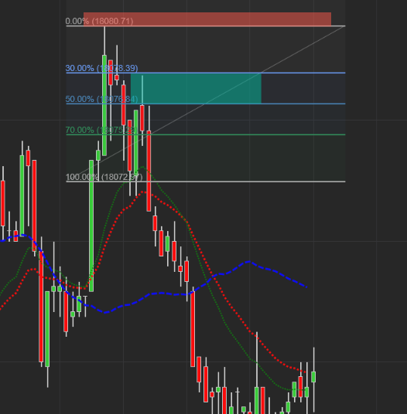Select the 0.00% (18080.71) Fibonacci level label

(99, 21)
